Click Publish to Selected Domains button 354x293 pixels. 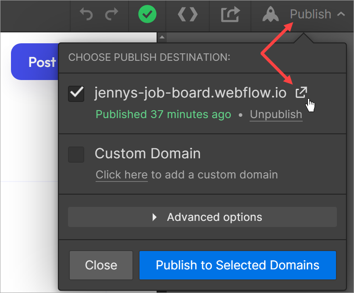(x=238, y=265)
